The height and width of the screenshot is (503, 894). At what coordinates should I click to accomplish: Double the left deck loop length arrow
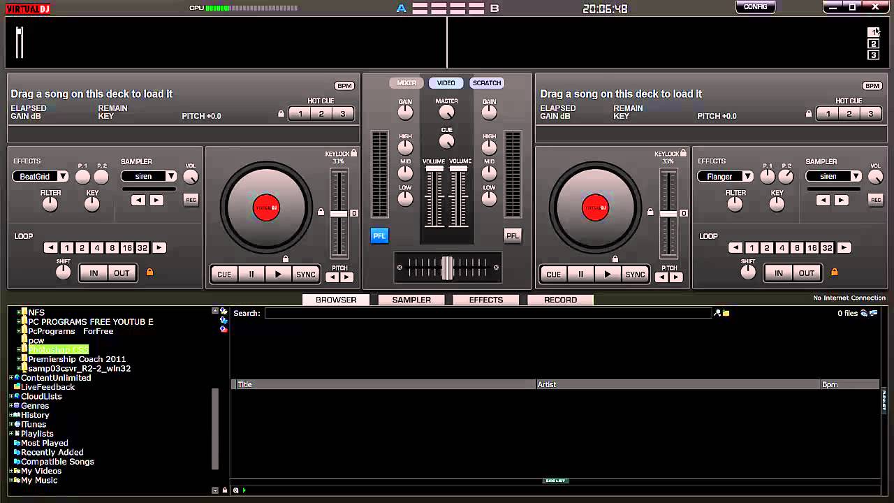[159, 248]
